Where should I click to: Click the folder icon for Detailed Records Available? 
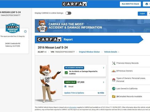(114, 96)
